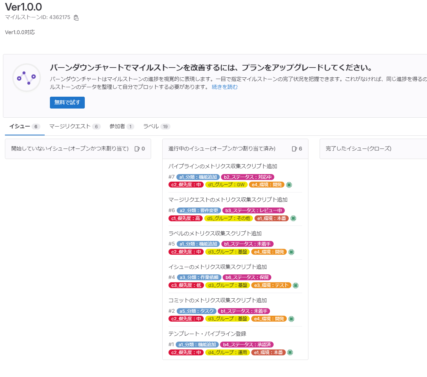Image resolution: width=427 pixels, height=377 pixels.
Task: Click the 無料で試す button
Action: 67,102
